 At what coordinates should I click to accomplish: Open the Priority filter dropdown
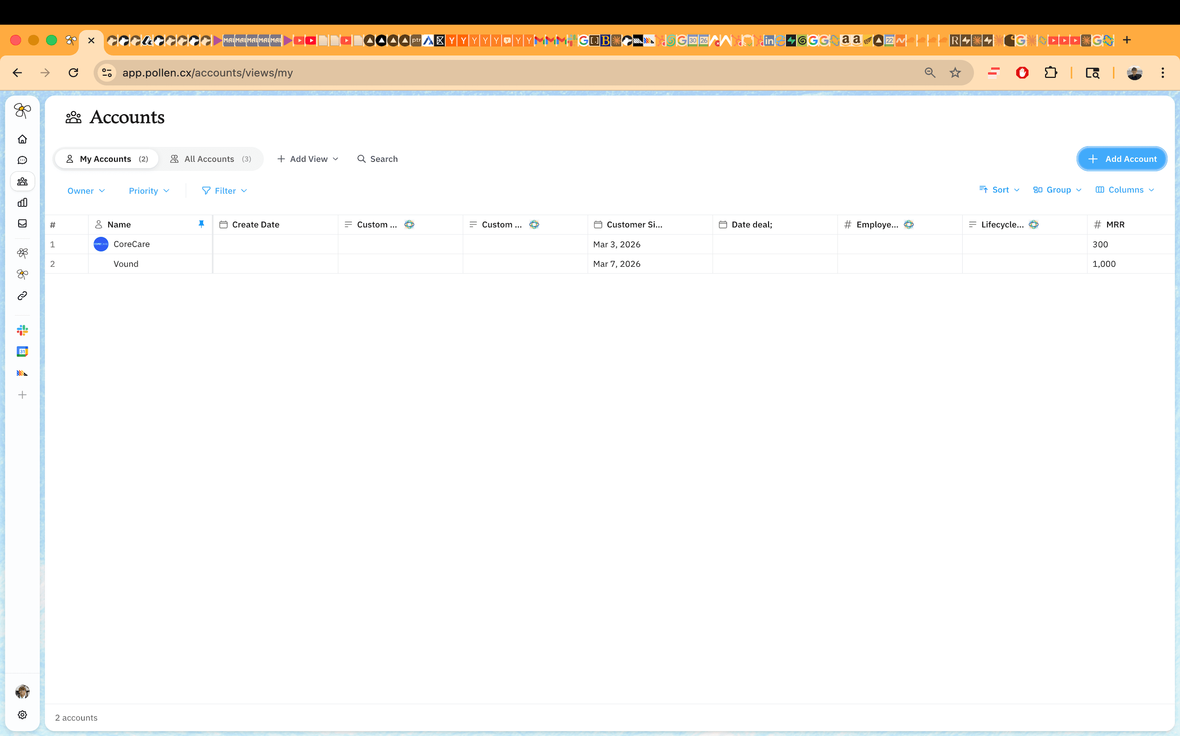[149, 191]
